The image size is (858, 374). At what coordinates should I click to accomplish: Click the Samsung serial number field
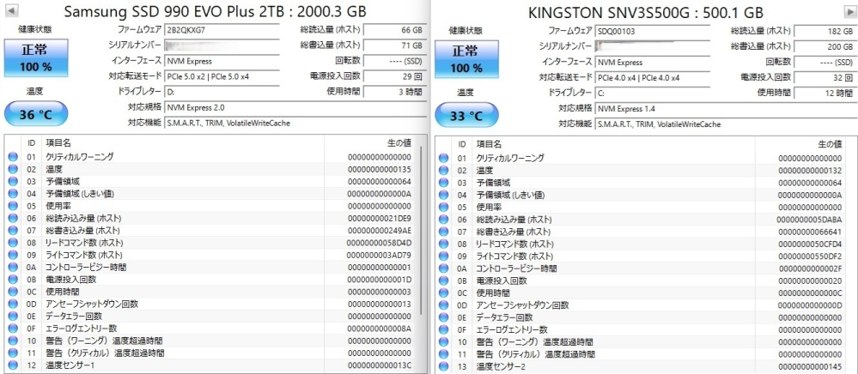click(x=222, y=45)
